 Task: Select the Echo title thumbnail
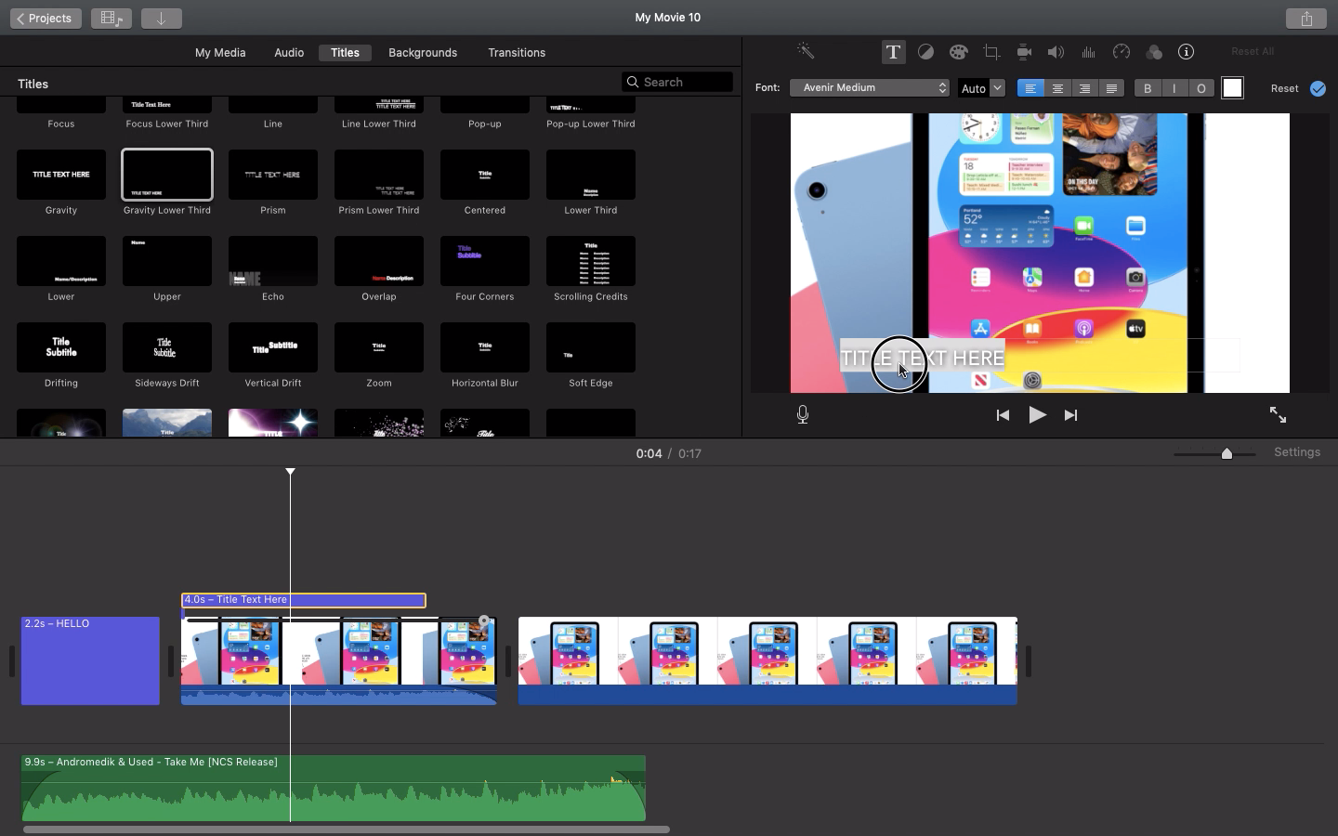coord(273,261)
